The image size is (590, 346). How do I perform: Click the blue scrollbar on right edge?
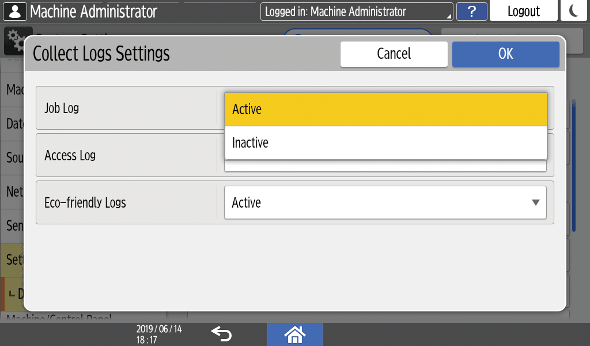(x=574, y=167)
